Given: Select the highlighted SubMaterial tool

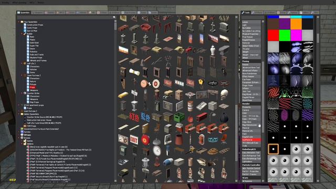Looking at the screenshot, I should click(x=251, y=140).
